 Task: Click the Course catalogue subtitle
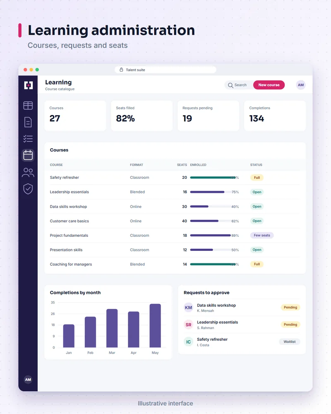tap(60, 89)
